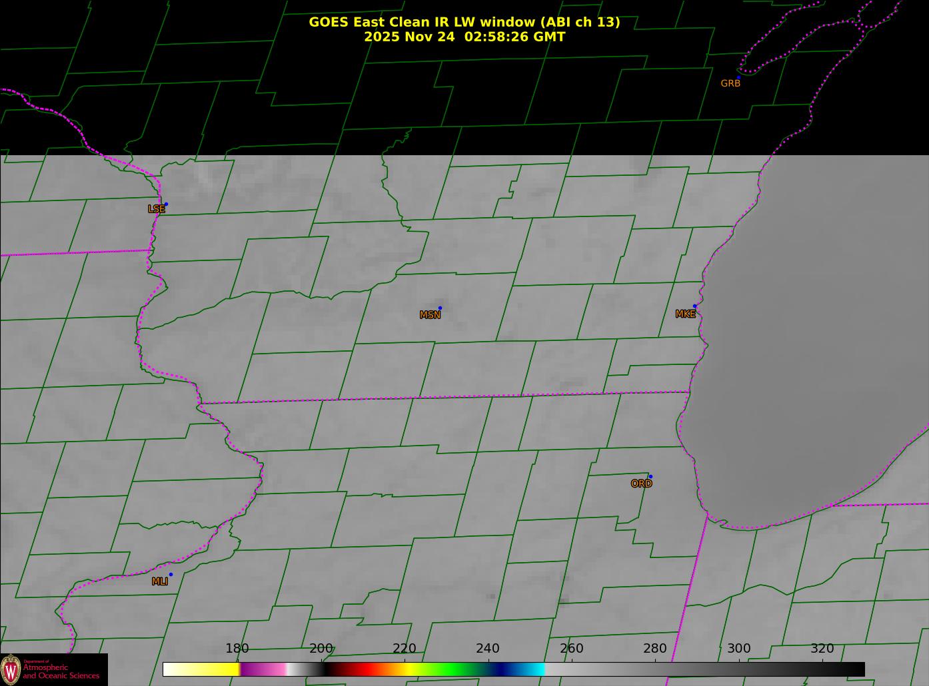Select the blue marker dot for MKE
This screenshot has width=929, height=686.
pyautogui.click(x=694, y=306)
